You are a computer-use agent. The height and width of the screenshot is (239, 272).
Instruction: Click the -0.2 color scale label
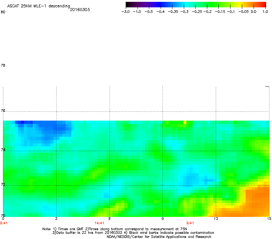207,12
